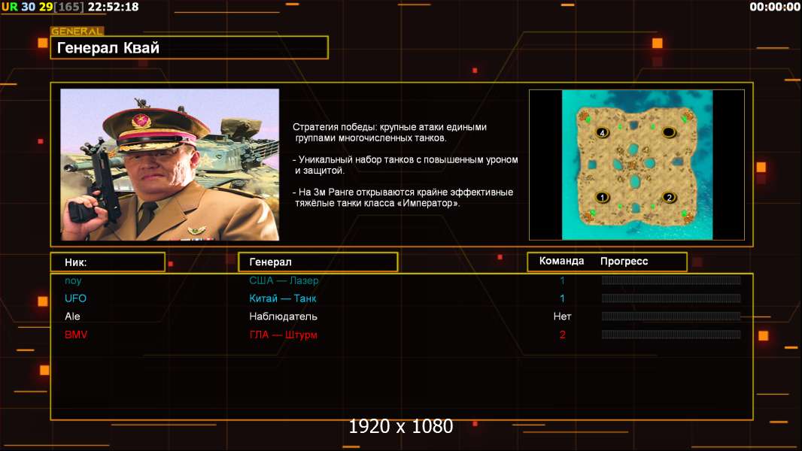Screen dimensions: 802x451
Task: Click the Команда column header
Action: (x=561, y=261)
